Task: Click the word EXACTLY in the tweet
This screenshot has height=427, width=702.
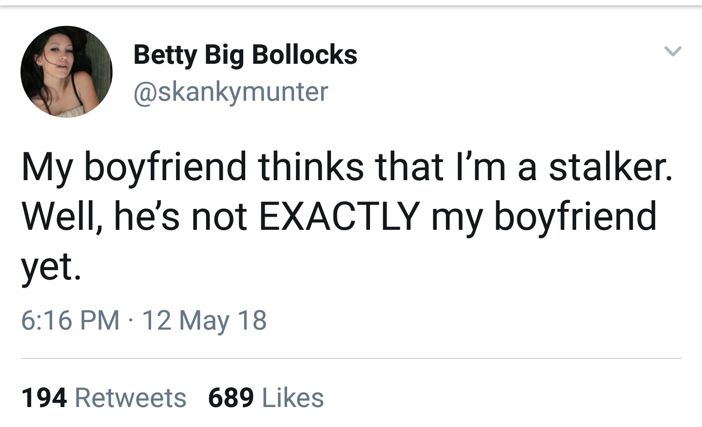Action: tap(339, 216)
